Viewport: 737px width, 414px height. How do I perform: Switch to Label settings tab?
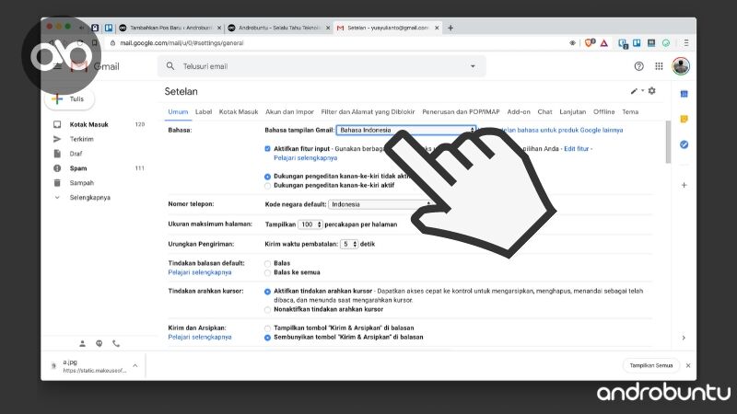204,111
